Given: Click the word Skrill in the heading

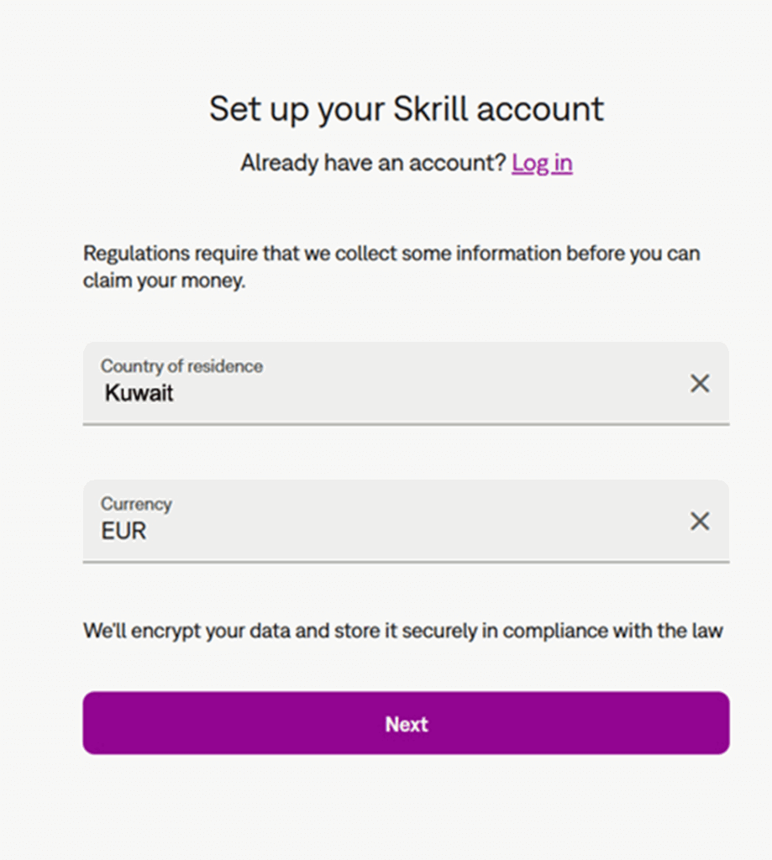Looking at the screenshot, I should pyautogui.click(x=430, y=108).
